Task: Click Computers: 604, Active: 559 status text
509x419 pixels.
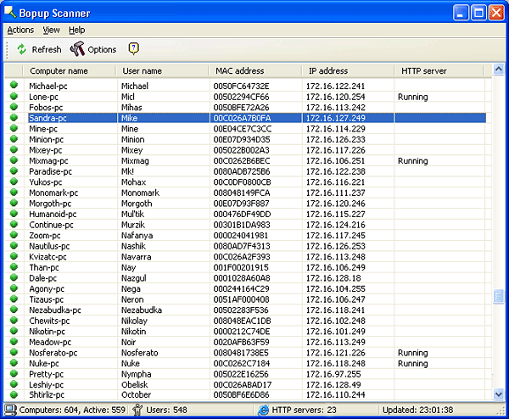Action: point(72,410)
